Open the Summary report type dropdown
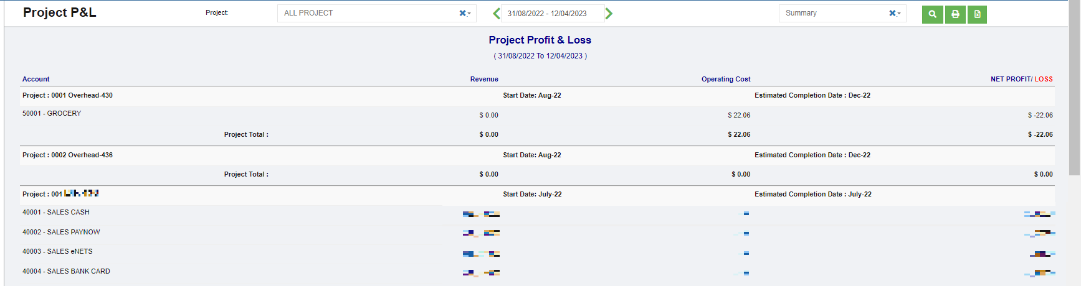1081x286 pixels. (x=832, y=13)
